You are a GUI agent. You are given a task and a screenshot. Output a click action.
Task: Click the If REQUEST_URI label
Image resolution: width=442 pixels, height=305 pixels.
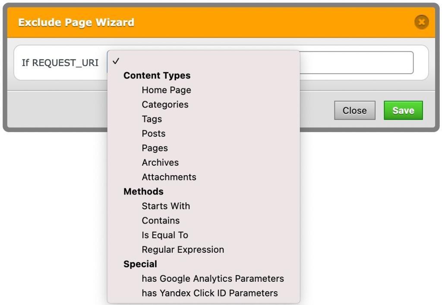coord(60,63)
